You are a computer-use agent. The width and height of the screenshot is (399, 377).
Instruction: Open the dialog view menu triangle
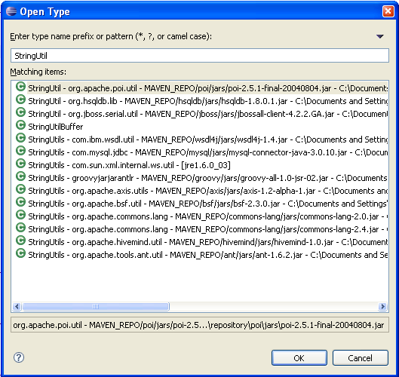pyautogui.click(x=379, y=37)
